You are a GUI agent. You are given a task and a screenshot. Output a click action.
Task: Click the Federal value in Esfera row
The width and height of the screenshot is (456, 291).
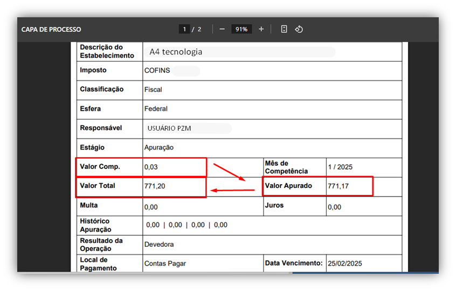coord(156,109)
